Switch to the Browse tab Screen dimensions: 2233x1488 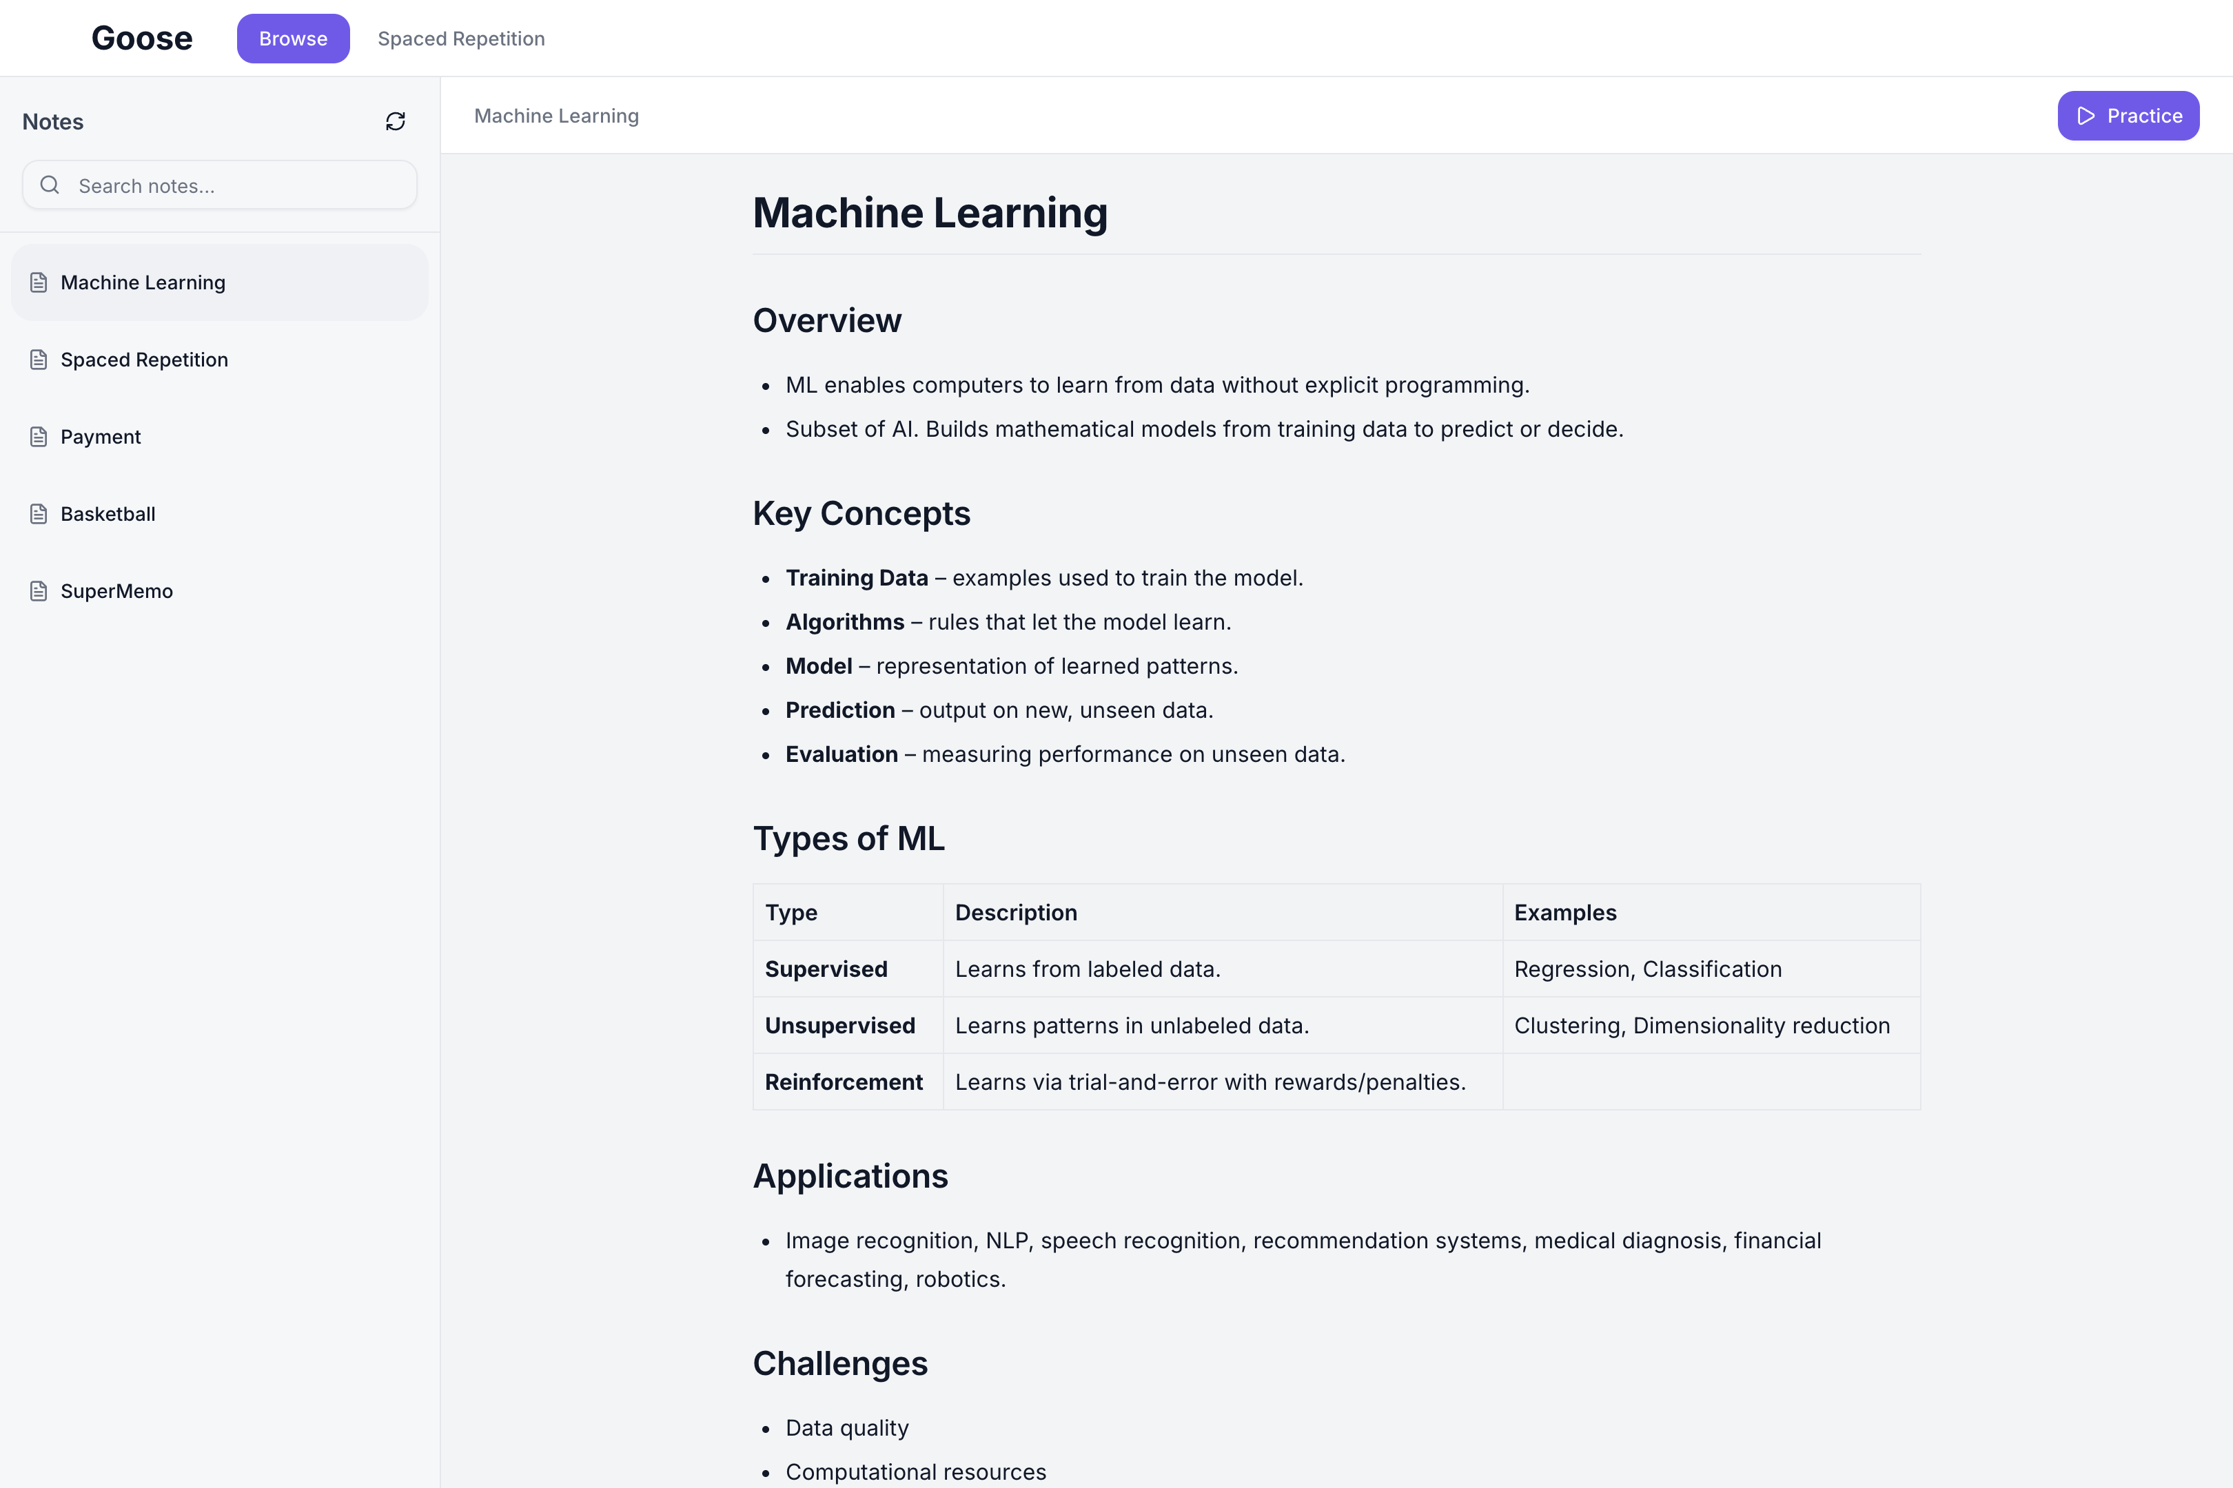pyautogui.click(x=292, y=39)
